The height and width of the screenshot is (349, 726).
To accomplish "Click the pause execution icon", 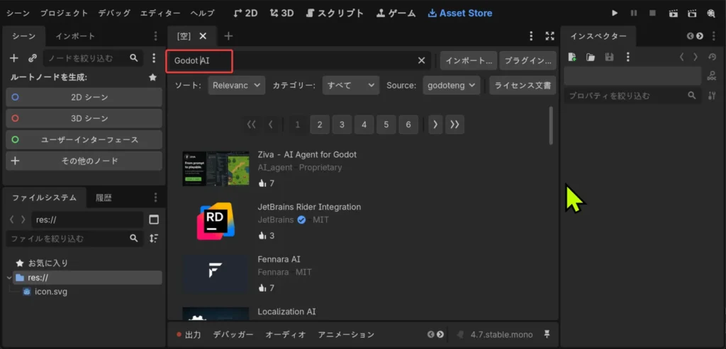I will coord(633,13).
